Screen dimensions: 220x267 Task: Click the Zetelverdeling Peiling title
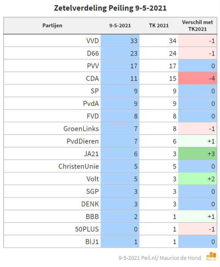click(x=110, y=8)
